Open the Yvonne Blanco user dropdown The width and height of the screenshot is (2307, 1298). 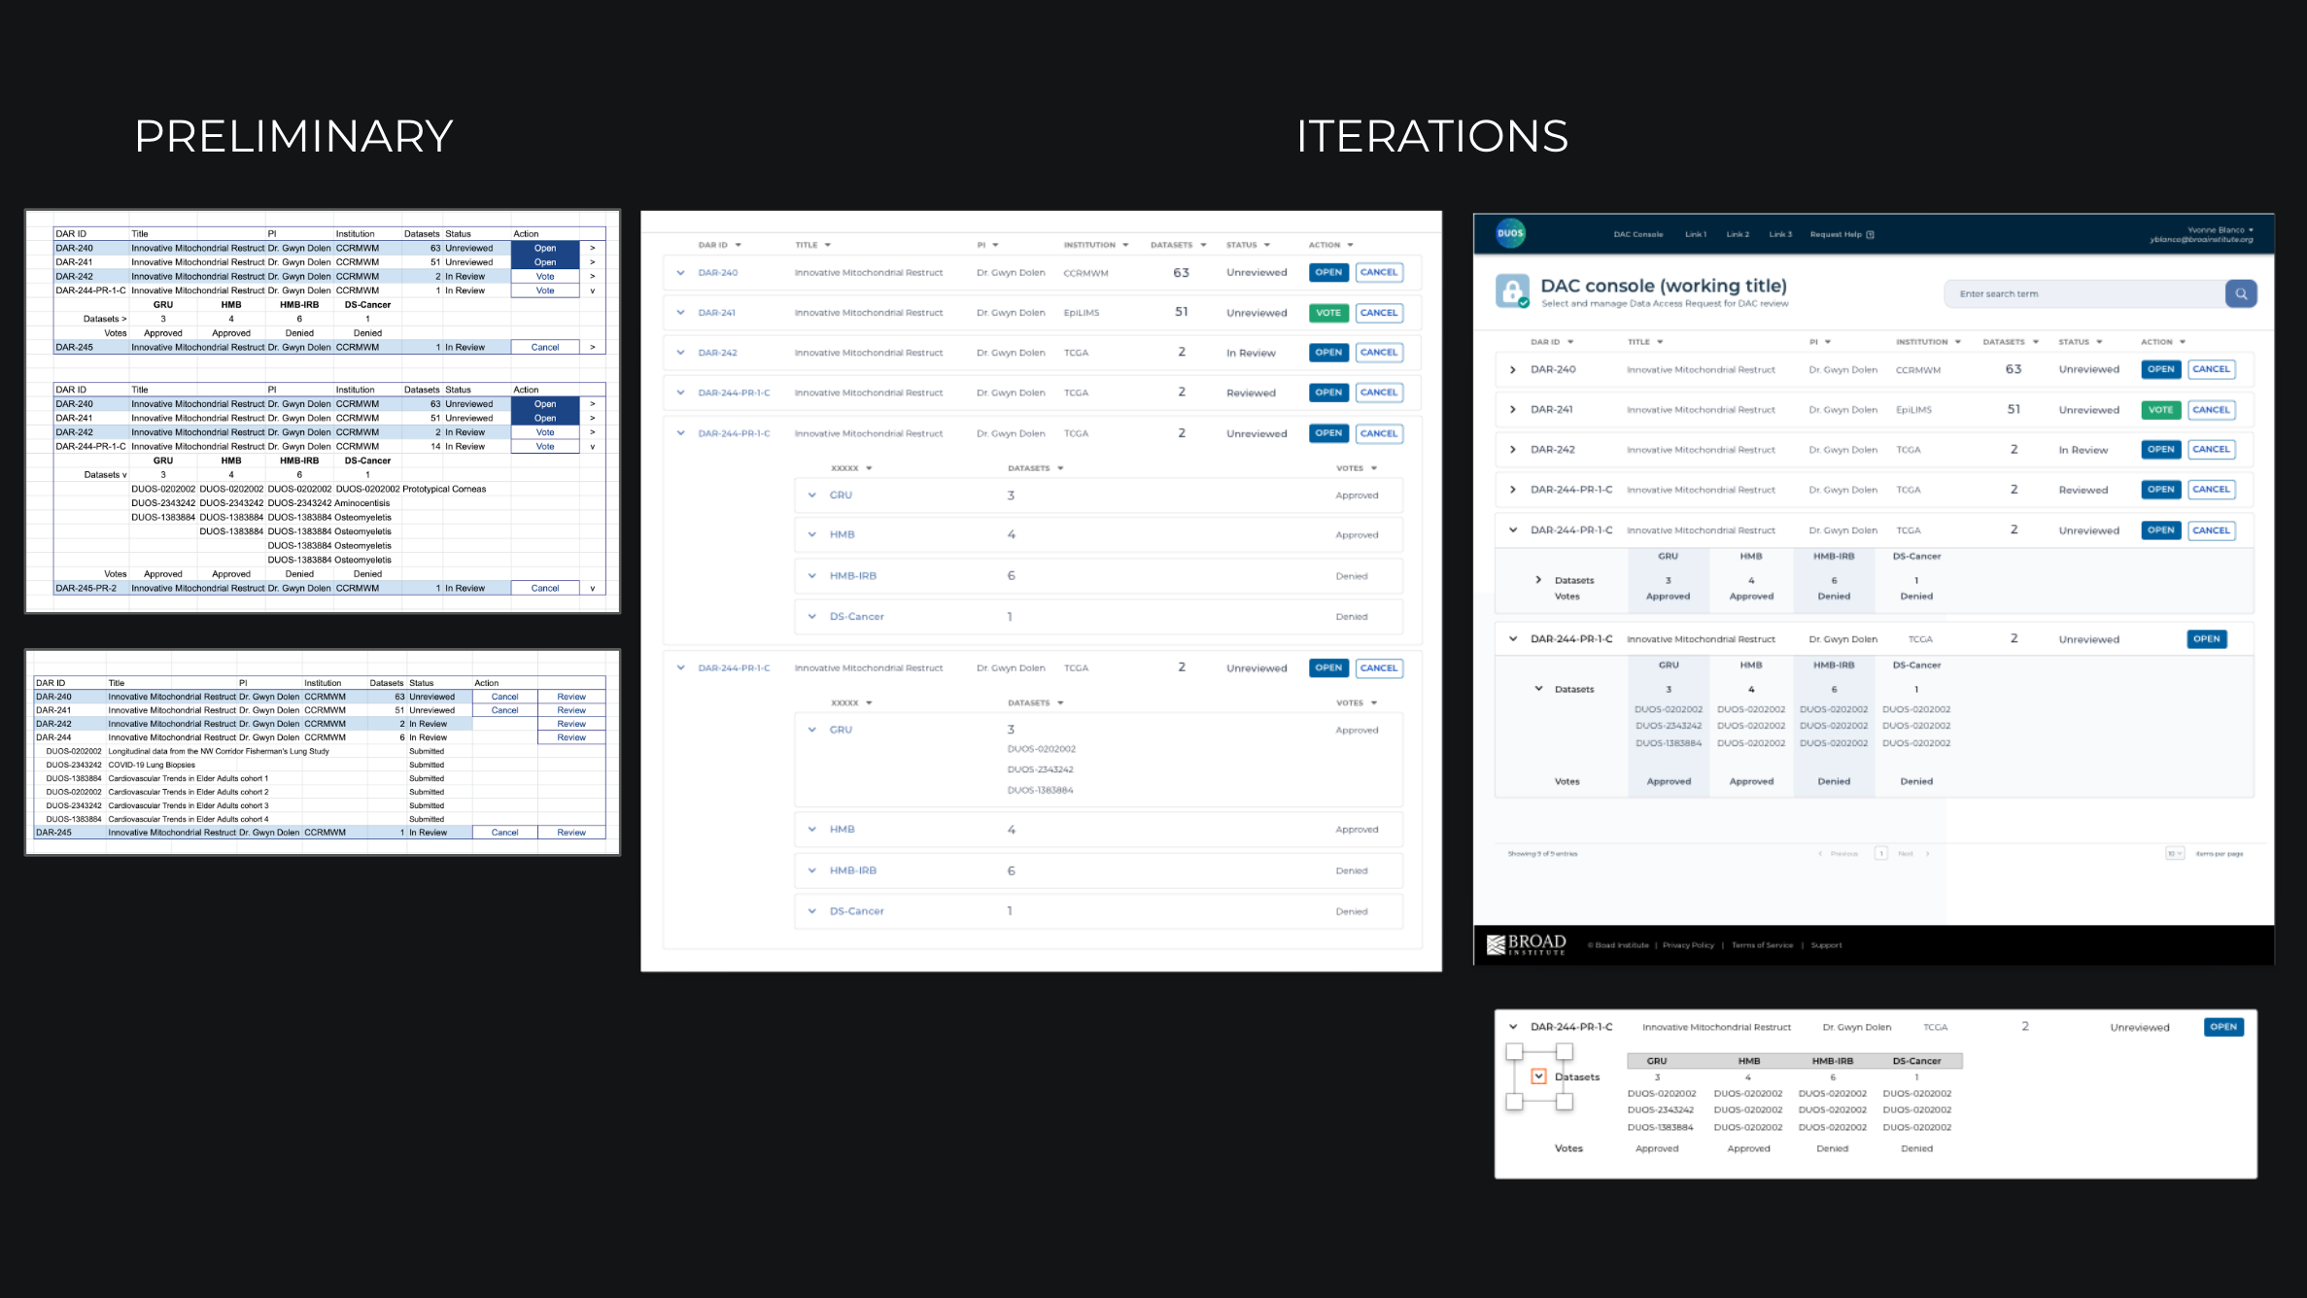pyautogui.click(x=2251, y=230)
